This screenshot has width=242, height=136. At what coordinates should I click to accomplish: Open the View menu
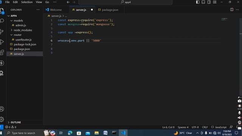click(x=39, y=2)
